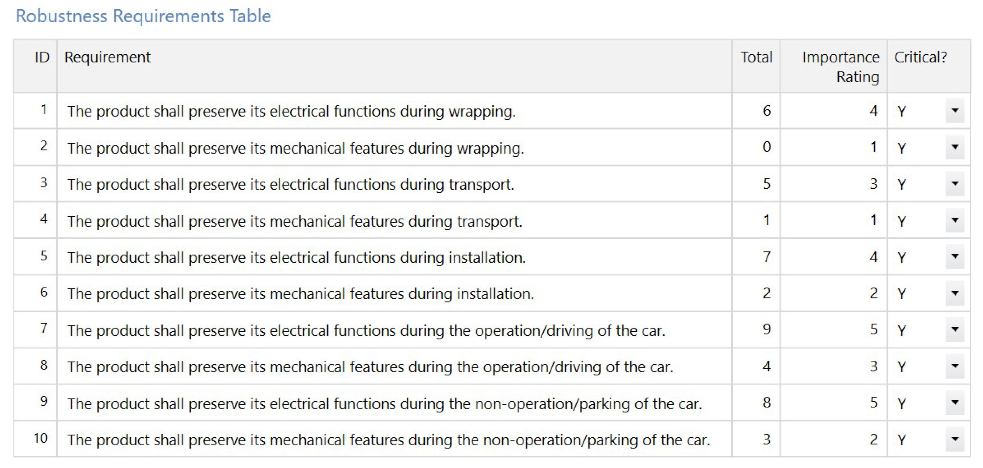Open Critical dropdown for requirement 1
This screenshot has height=468, width=983.
tap(954, 111)
